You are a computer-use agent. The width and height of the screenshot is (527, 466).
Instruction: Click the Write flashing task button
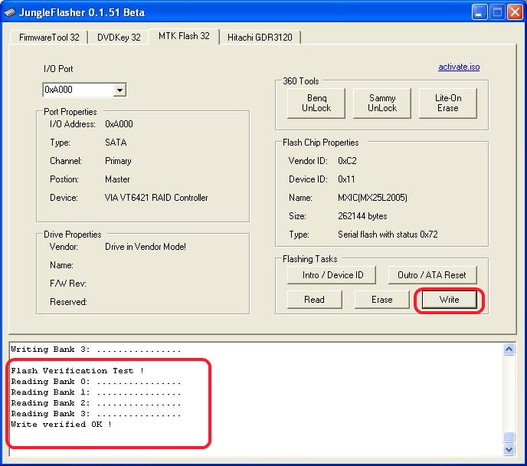pos(450,300)
